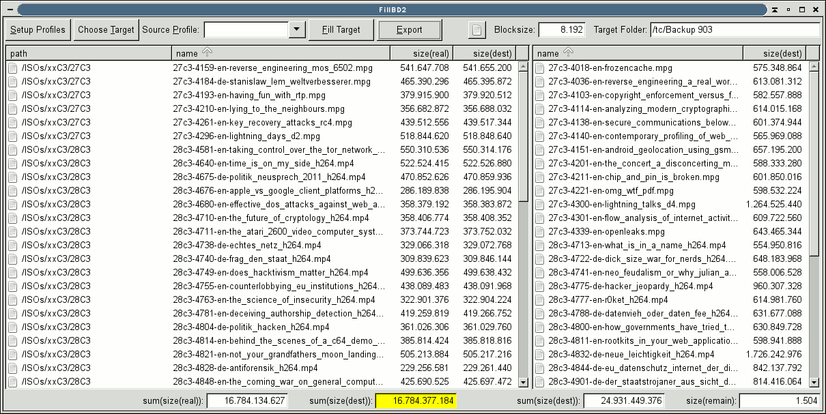Open the Setup Profiles dialog
Screen dimensions: 826x414
[38, 30]
